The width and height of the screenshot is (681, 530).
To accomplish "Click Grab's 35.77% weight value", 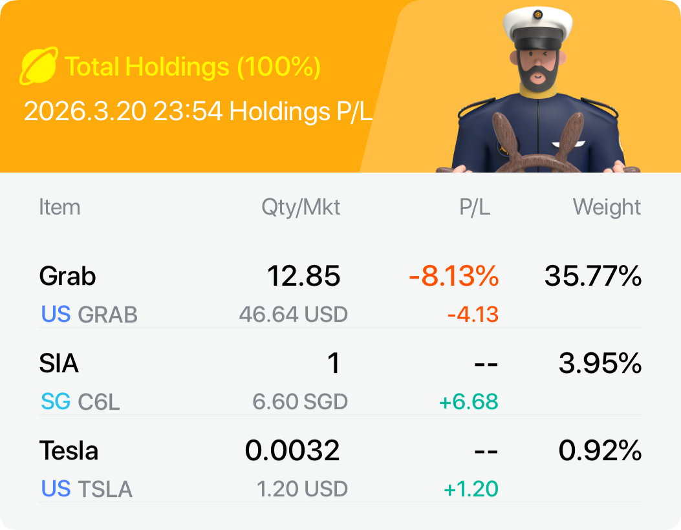I will (593, 277).
